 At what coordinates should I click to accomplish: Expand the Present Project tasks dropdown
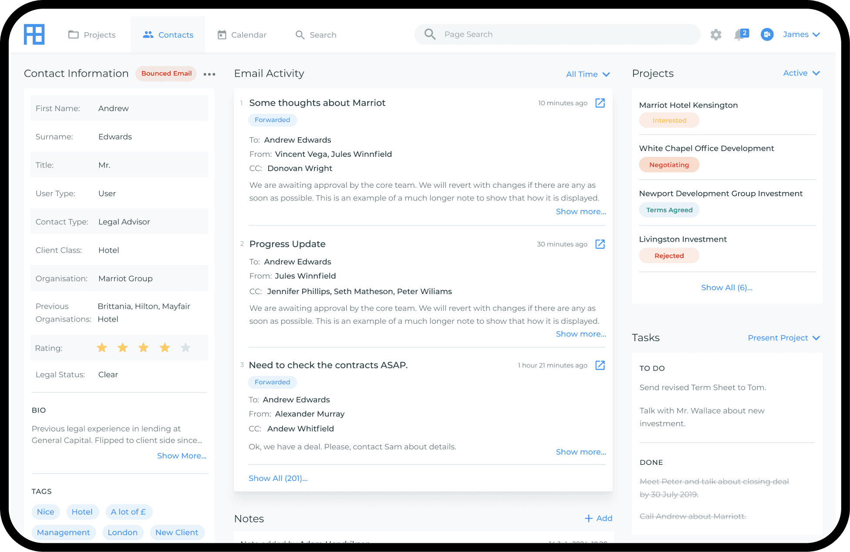[783, 338]
